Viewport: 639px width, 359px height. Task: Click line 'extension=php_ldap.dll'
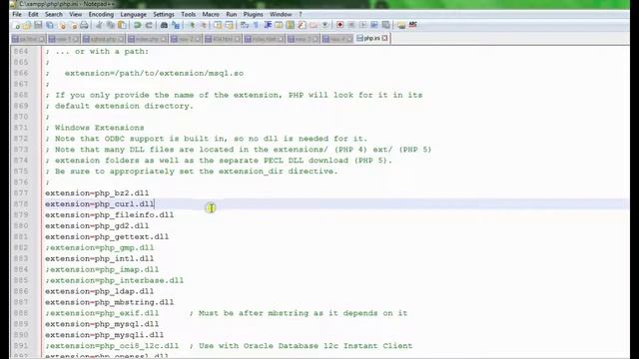click(x=100, y=291)
